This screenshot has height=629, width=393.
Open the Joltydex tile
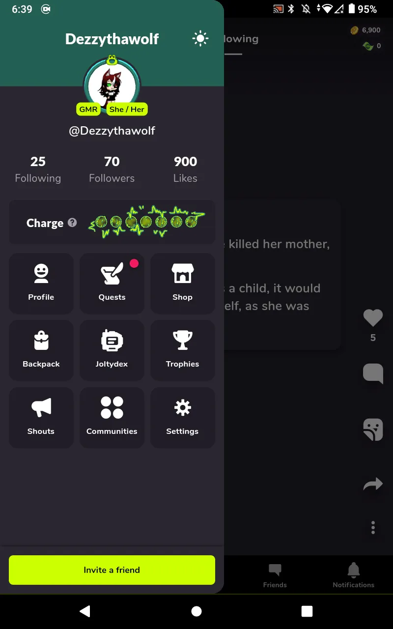(x=112, y=350)
